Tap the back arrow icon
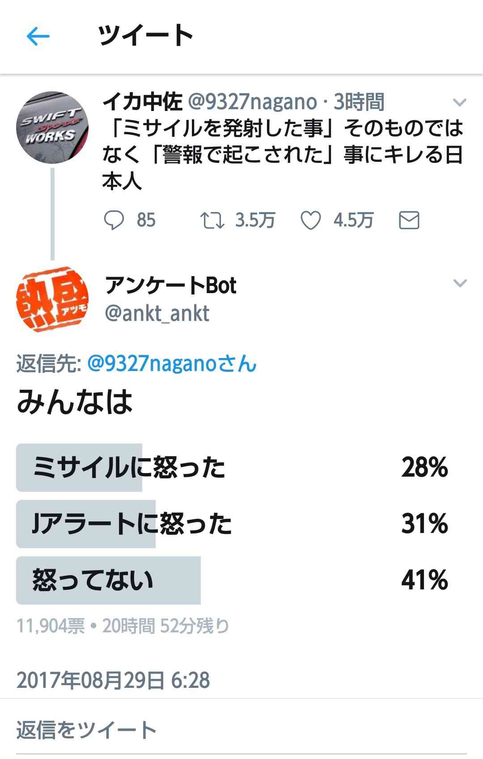This screenshot has height=759, width=483. click(38, 36)
